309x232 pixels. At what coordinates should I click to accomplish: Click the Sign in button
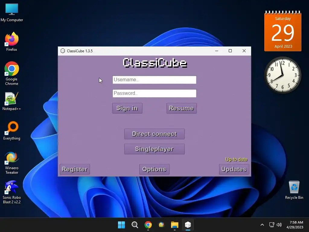tap(127, 108)
